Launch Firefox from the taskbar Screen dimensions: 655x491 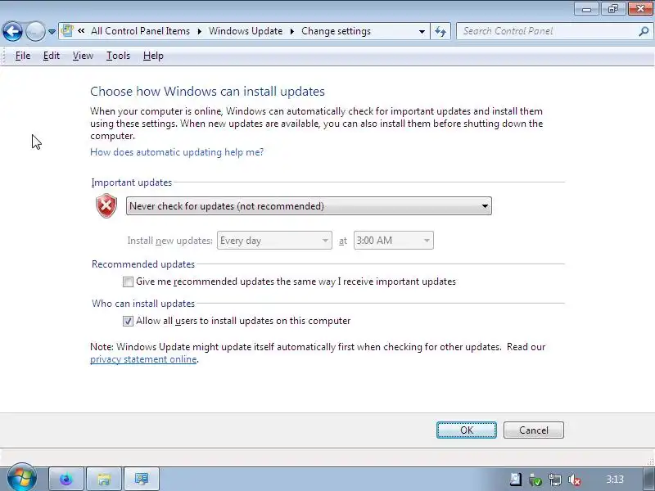66,479
